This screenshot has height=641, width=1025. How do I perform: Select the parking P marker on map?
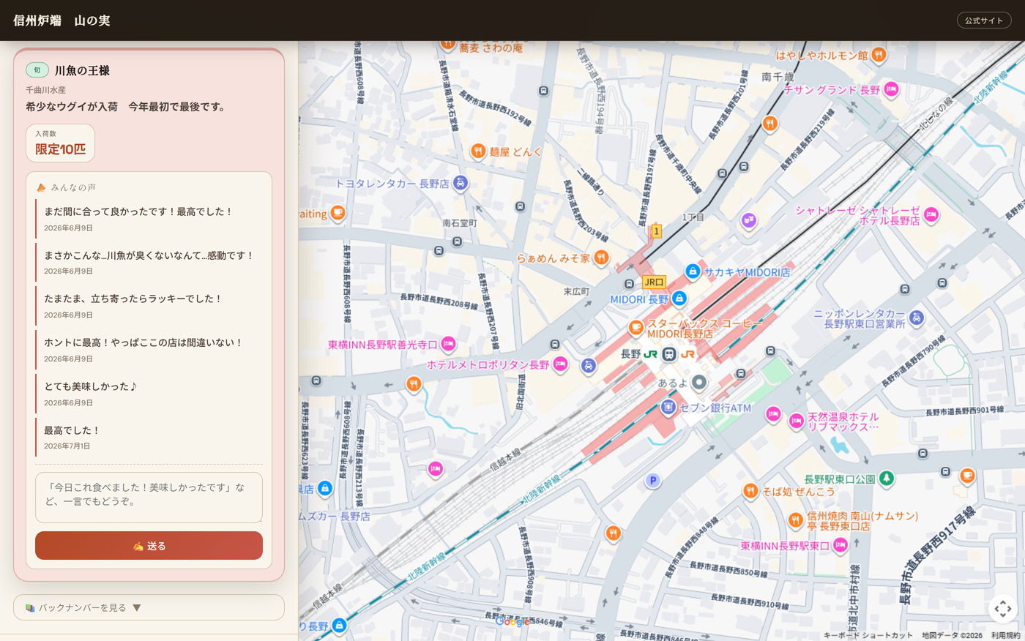coord(652,481)
